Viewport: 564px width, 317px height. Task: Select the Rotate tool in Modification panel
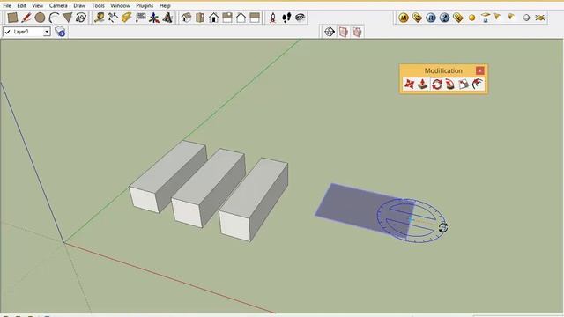436,85
